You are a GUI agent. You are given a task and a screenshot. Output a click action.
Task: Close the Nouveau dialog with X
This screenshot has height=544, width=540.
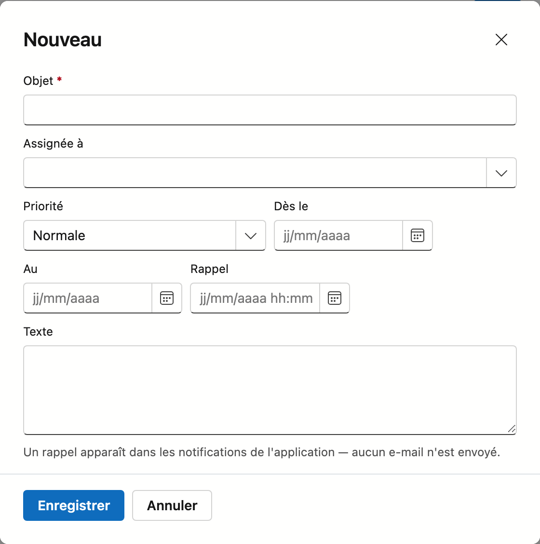(x=501, y=40)
